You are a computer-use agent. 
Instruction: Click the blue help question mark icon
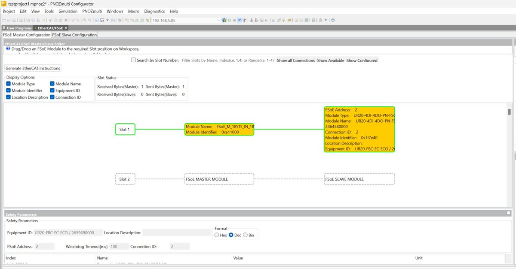(x=333, y=20)
